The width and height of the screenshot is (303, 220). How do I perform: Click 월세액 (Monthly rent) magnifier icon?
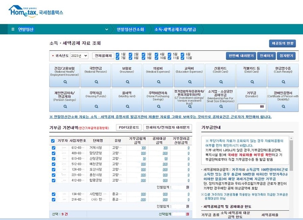tap(127, 107)
